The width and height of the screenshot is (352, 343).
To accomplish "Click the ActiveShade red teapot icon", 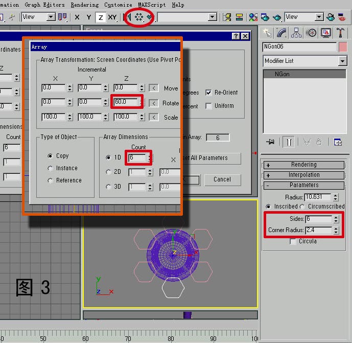I will (342, 17).
